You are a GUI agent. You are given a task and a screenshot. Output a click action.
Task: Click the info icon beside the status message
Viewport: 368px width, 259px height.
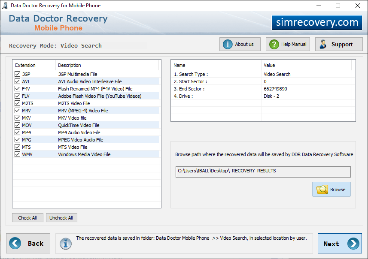[x=65, y=244]
